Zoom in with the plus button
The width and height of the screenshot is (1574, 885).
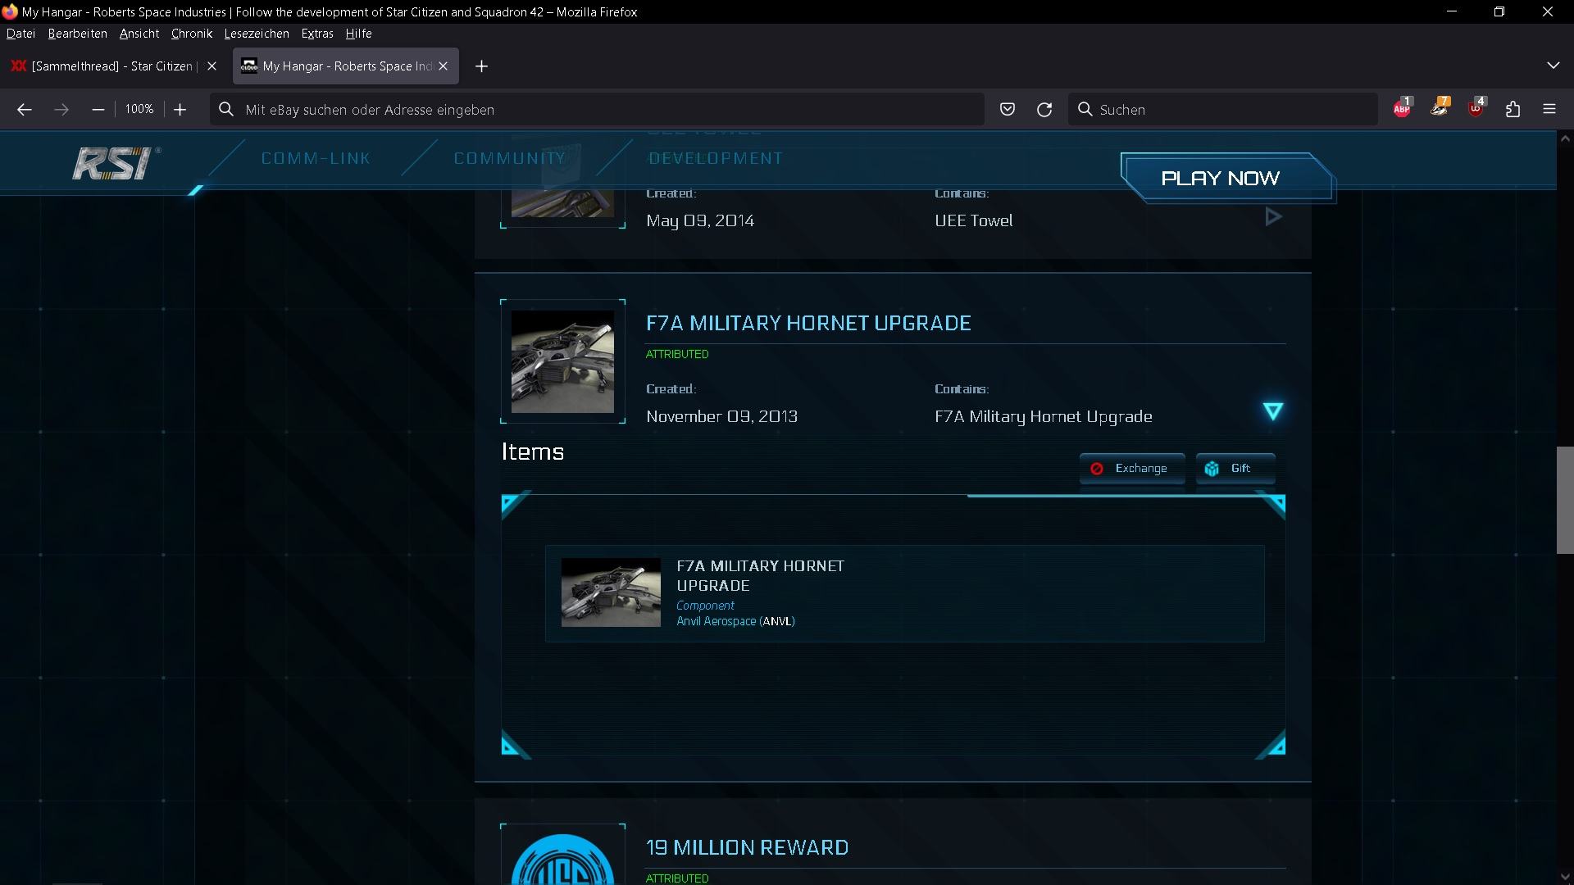(180, 109)
